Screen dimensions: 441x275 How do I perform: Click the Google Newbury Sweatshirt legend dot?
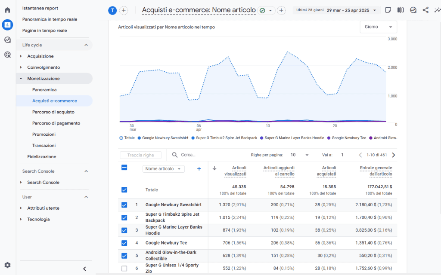[139, 138]
